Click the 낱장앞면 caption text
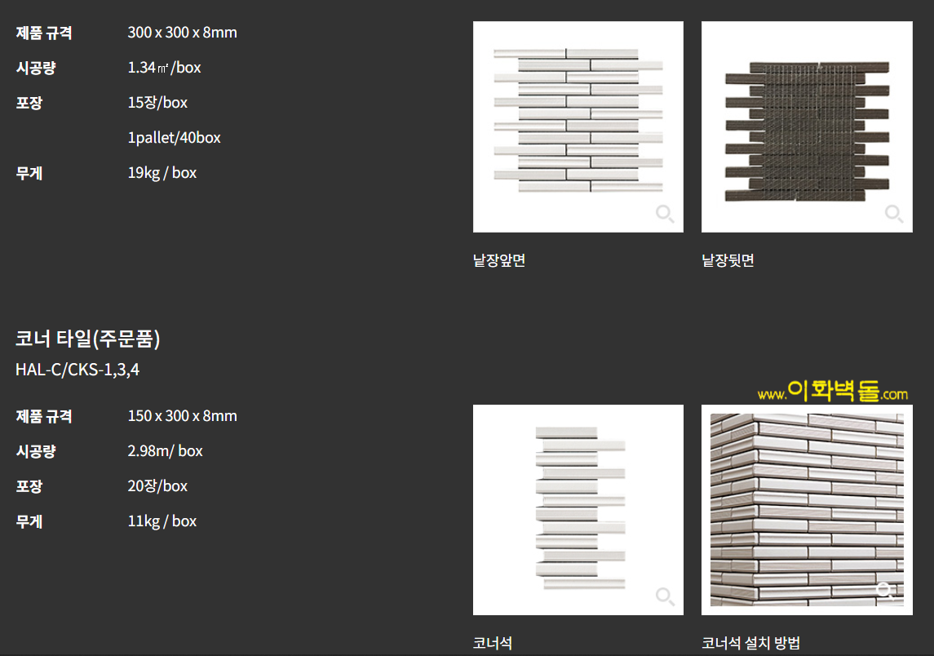This screenshot has width=934, height=656. pyautogui.click(x=499, y=261)
